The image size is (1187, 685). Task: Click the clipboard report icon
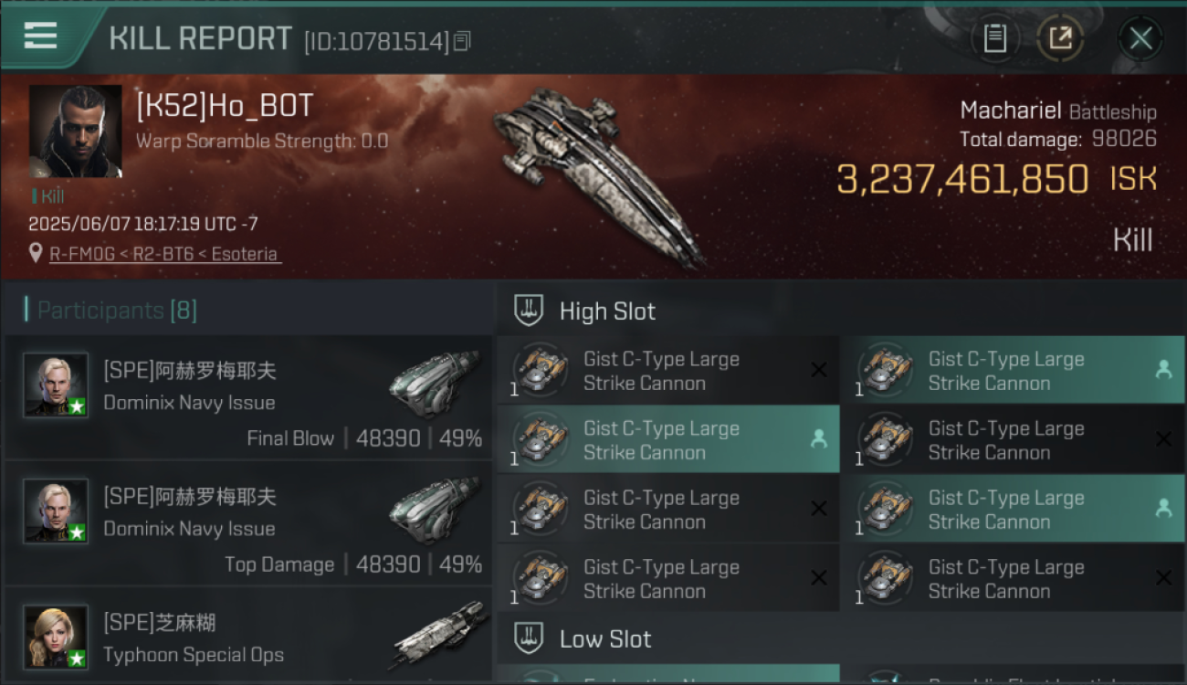(995, 38)
